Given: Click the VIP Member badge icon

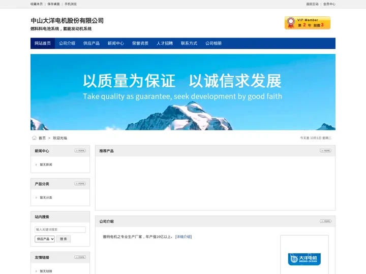Looking at the screenshot, I should pos(307,23).
